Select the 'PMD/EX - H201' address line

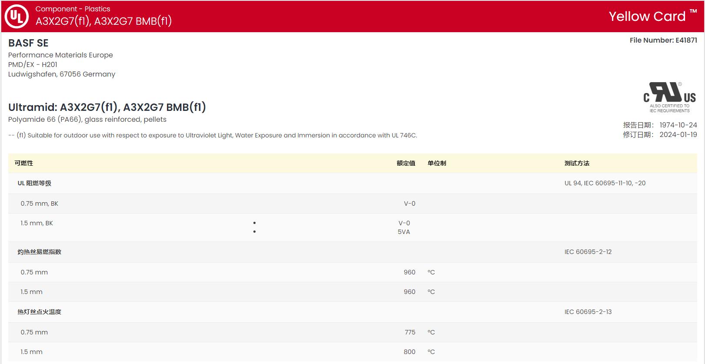coord(33,64)
